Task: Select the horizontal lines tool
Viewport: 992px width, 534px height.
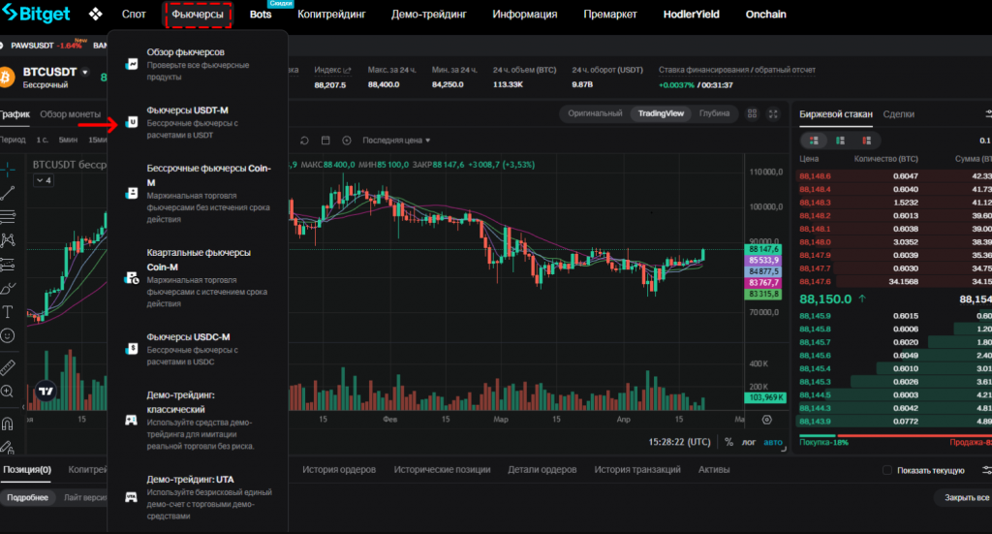Action: click(8, 217)
